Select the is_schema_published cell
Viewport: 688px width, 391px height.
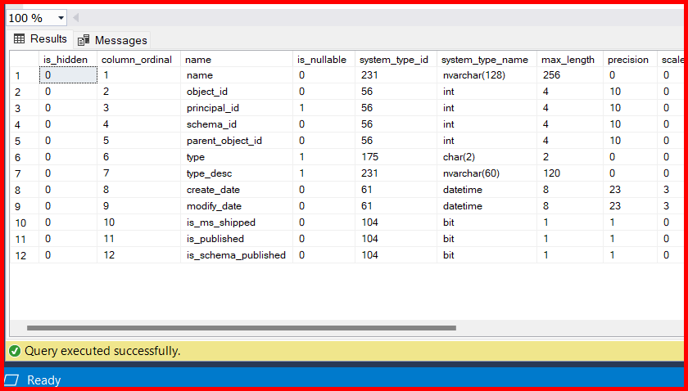click(236, 255)
